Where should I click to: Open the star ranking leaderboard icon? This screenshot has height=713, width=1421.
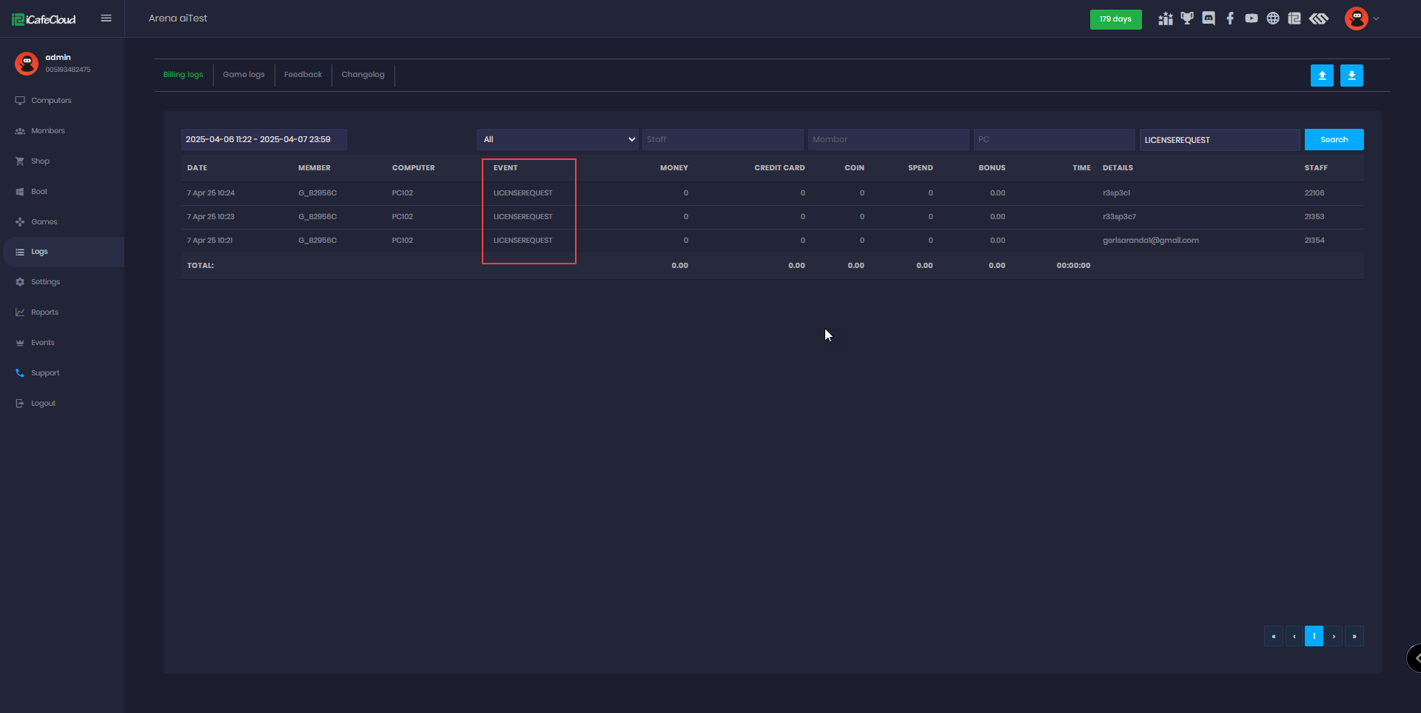(1166, 19)
